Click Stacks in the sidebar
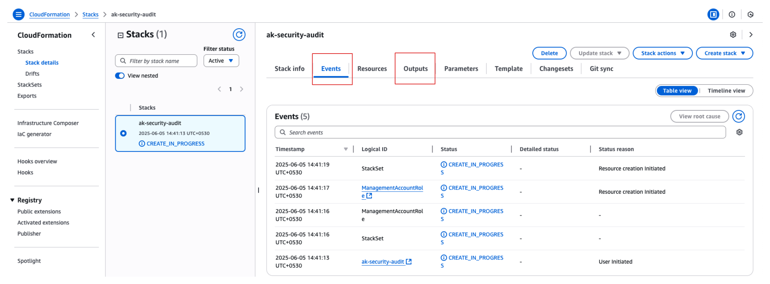 tap(25, 52)
